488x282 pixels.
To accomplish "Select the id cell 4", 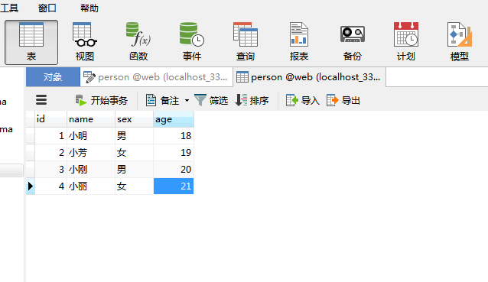I will point(50,186).
